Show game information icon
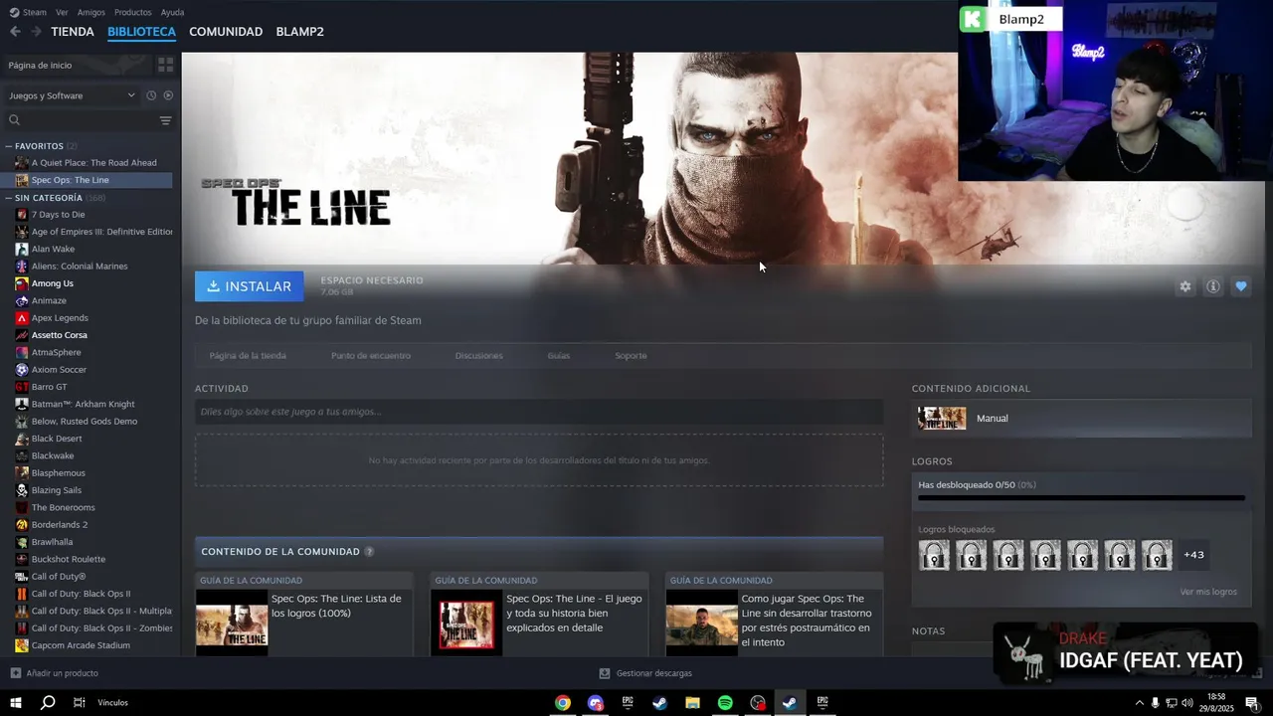The image size is (1273, 716). 1213,286
